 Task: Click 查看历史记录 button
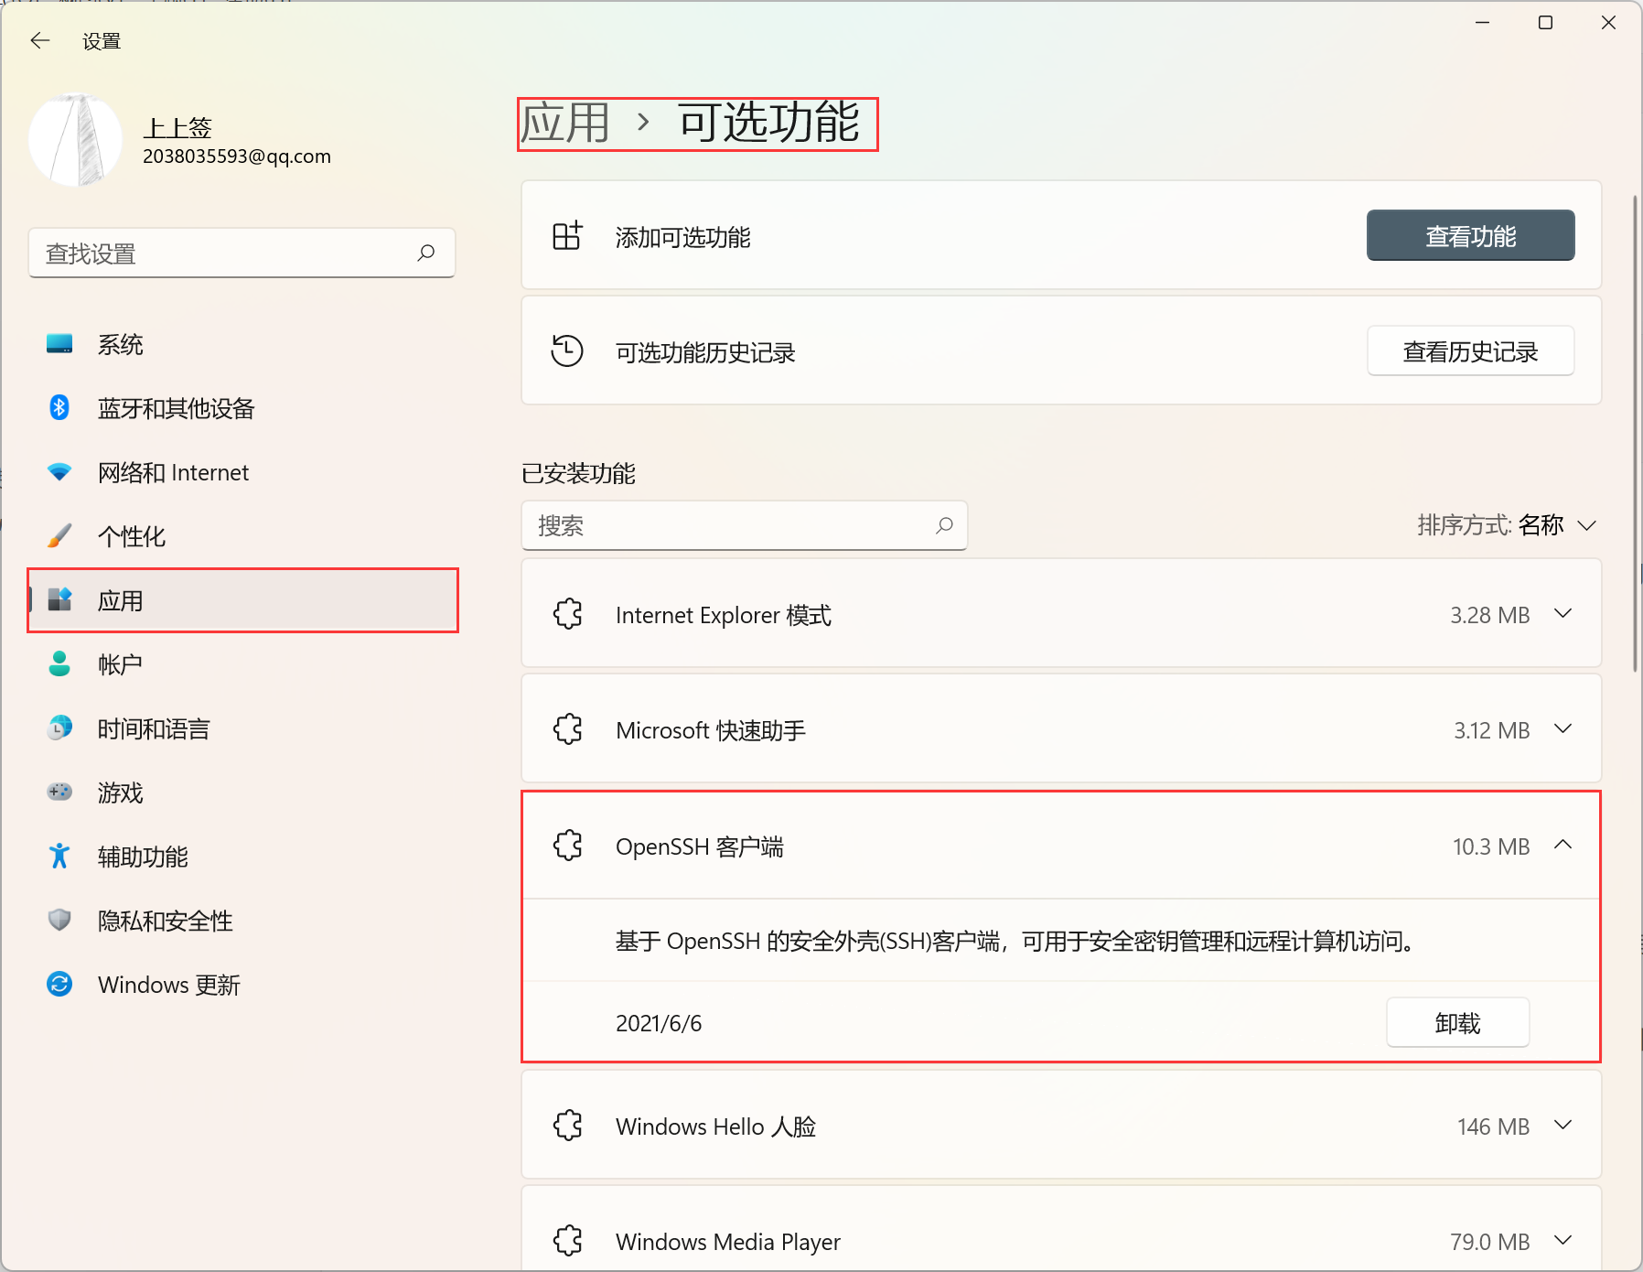(1470, 351)
